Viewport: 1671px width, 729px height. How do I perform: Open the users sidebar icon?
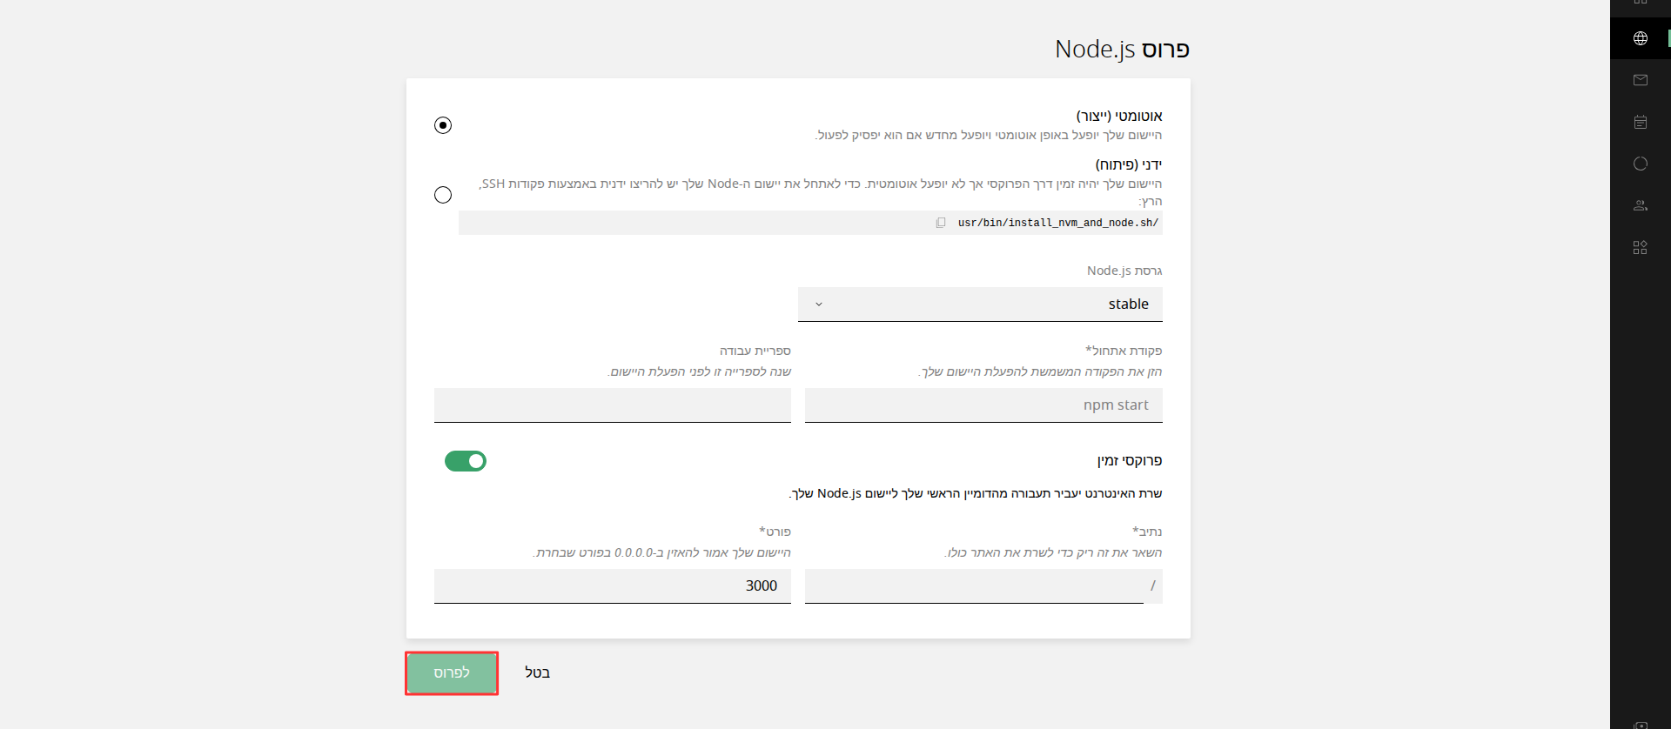coord(1641,205)
